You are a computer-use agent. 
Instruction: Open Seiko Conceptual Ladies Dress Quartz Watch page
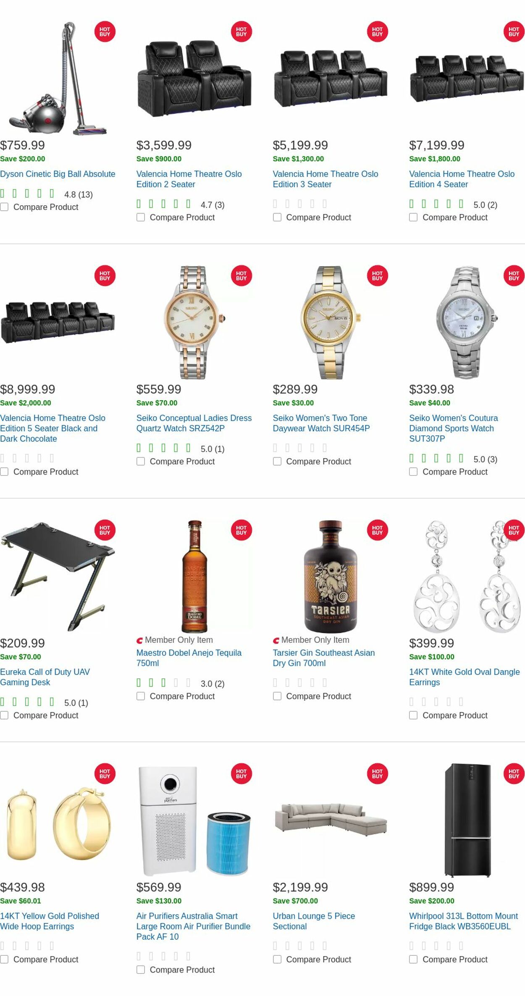coord(193,423)
